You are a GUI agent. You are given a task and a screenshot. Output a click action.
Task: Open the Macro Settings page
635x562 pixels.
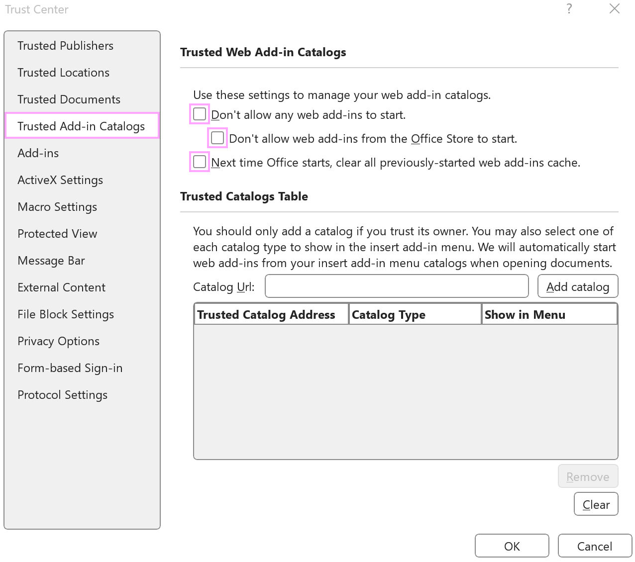point(57,207)
